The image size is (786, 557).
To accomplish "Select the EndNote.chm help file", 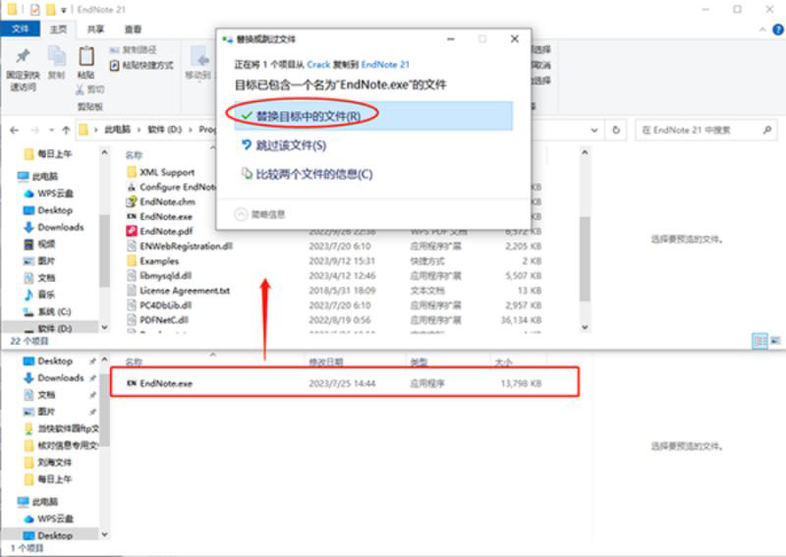I will [167, 202].
